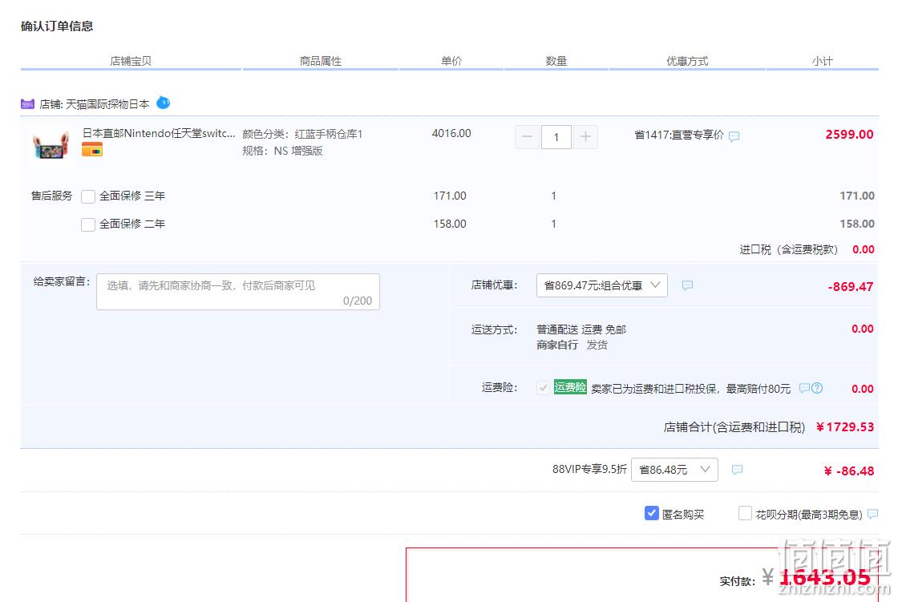The width and height of the screenshot is (898, 602).
Task: Click the blue Wangwang chat icon beside store name
Action: tap(164, 103)
